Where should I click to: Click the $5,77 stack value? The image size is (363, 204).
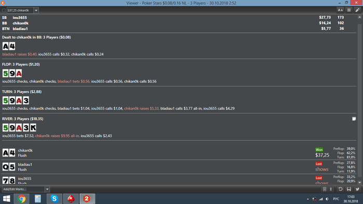[x=326, y=28]
